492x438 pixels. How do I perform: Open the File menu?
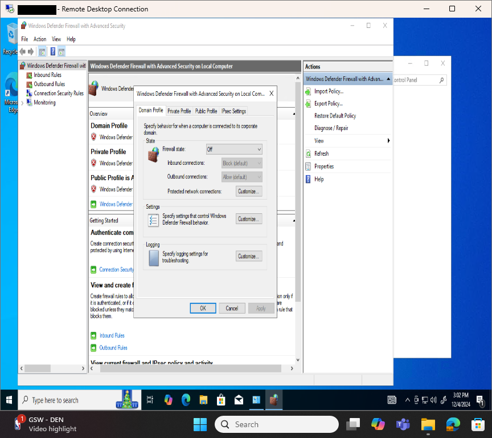coord(24,39)
